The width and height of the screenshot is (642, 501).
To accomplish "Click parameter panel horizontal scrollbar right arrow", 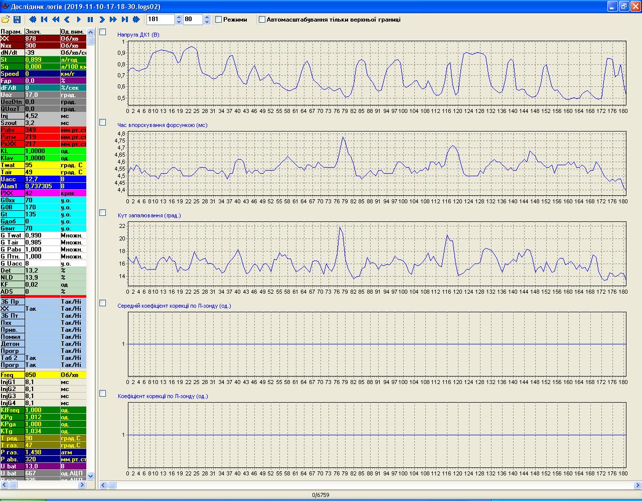I will click(x=83, y=485).
